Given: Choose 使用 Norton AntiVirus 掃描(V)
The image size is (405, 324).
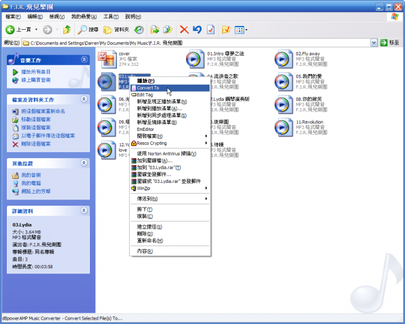Looking at the screenshot, I should 170,154.
